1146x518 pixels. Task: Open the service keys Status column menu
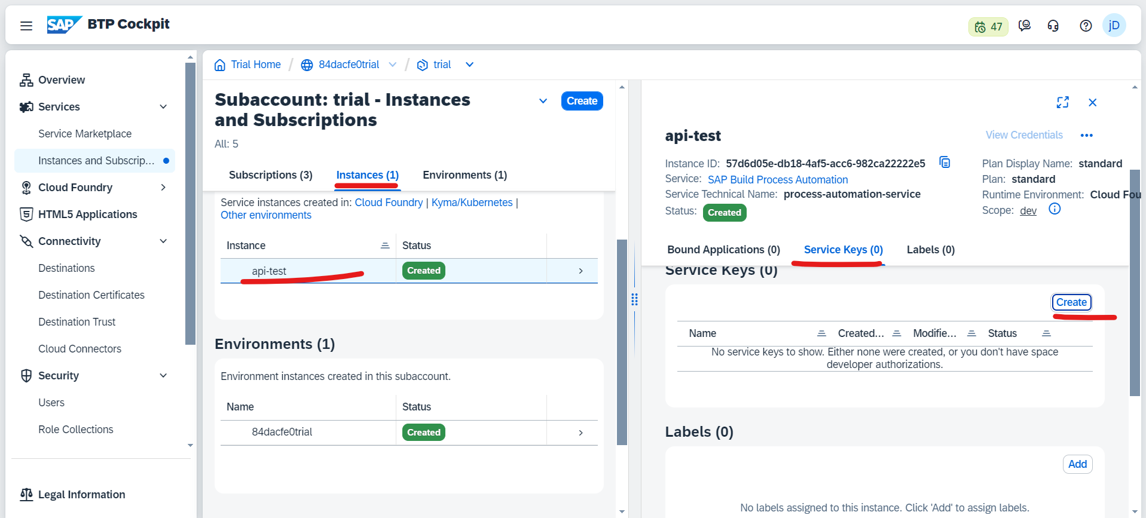pyautogui.click(x=1046, y=333)
